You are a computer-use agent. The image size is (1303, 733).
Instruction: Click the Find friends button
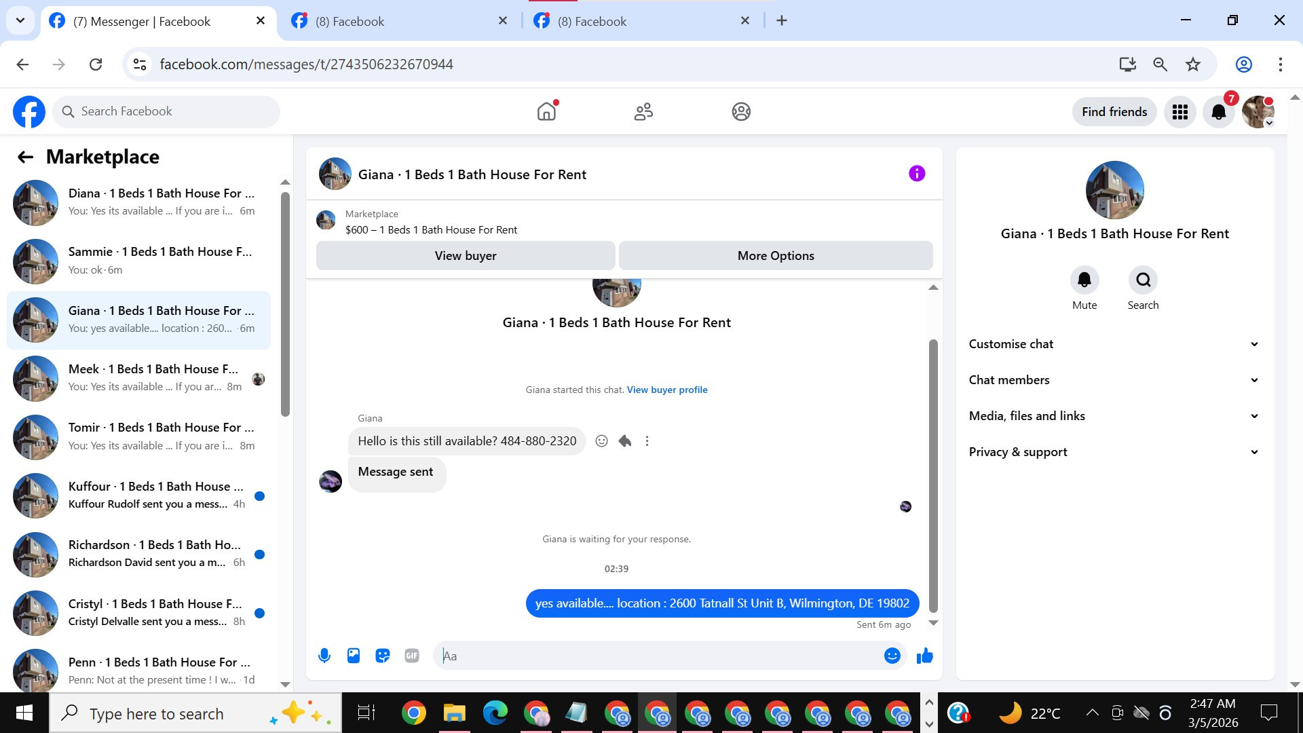tap(1114, 111)
